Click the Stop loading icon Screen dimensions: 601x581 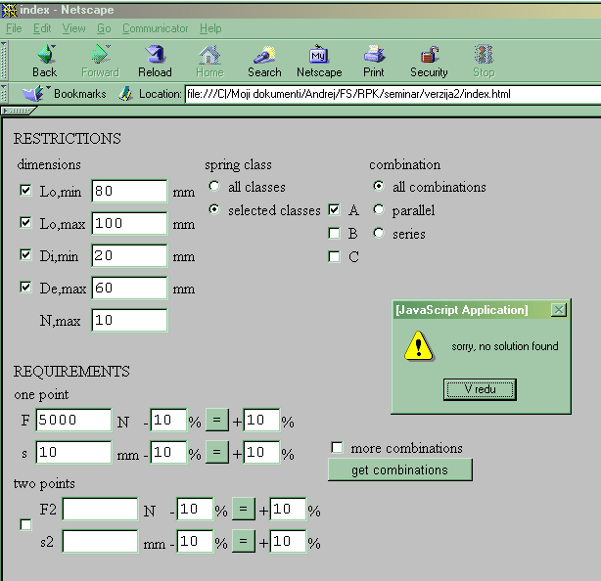pyautogui.click(x=484, y=55)
